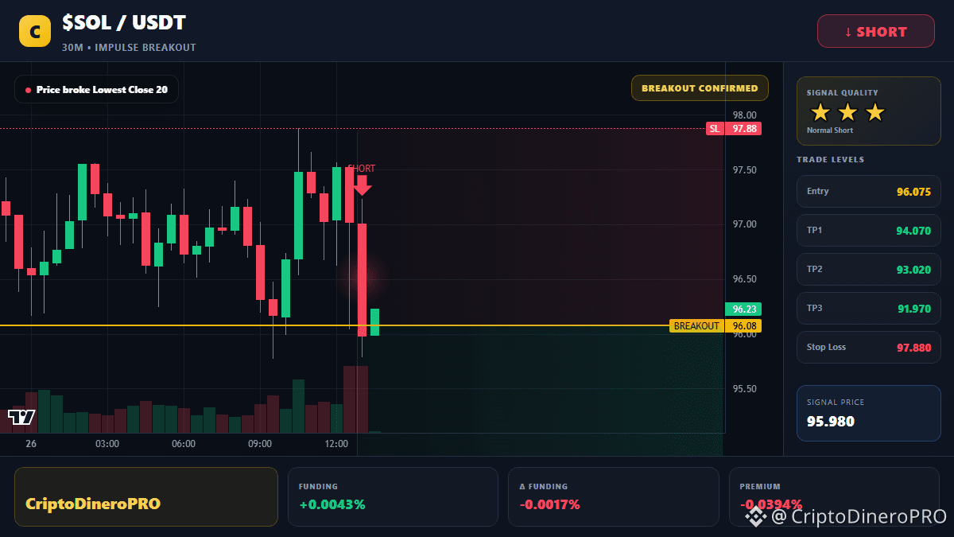Click the SHORT direction button
The height and width of the screenshot is (537, 954).
click(876, 32)
